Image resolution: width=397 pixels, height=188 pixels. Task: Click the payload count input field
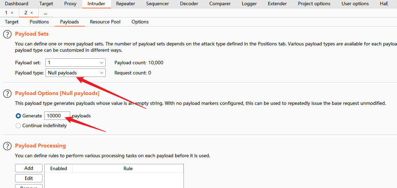[x=57, y=116]
